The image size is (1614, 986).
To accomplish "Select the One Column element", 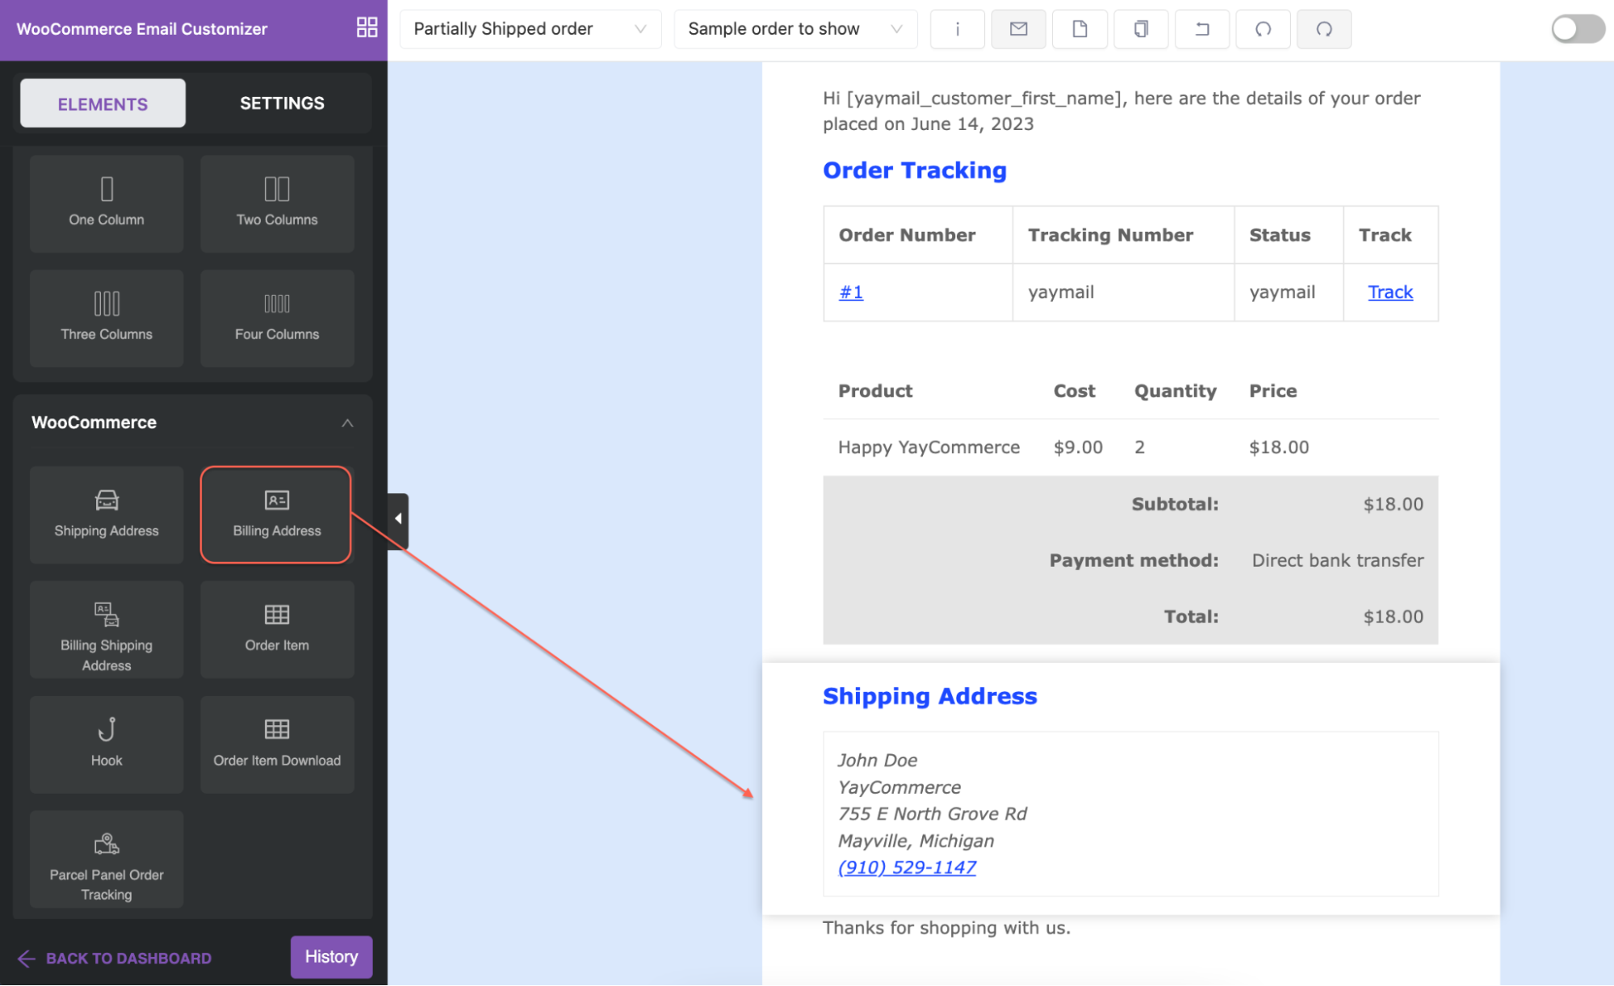I will (x=107, y=203).
